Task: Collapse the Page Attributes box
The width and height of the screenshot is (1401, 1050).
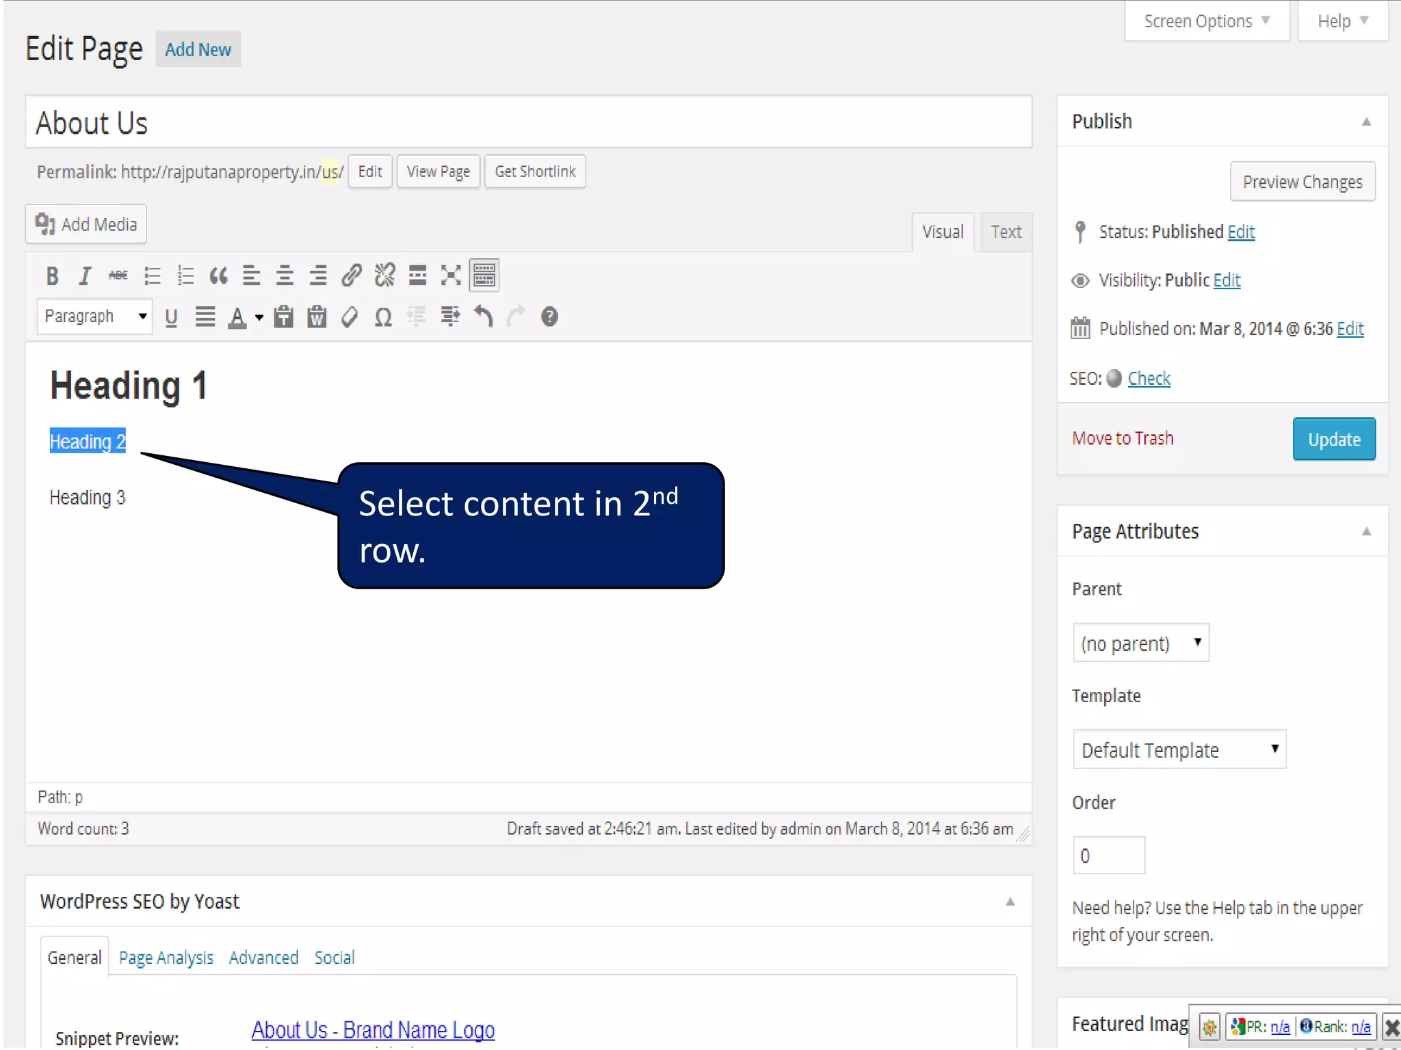Action: (1366, 532)
